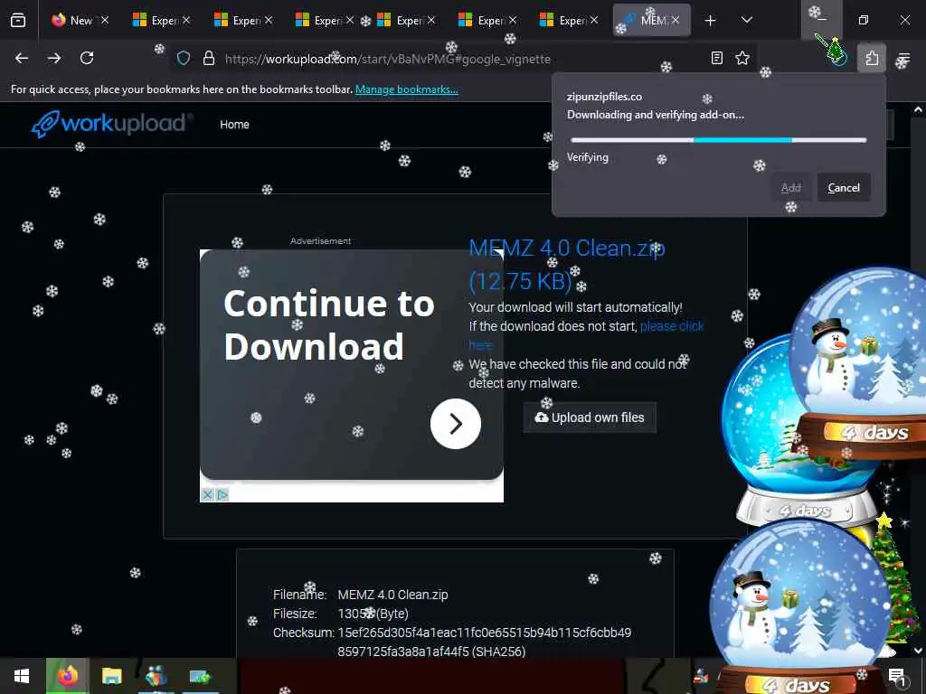Click the add-on verifying progress bar

pos(719,140)
